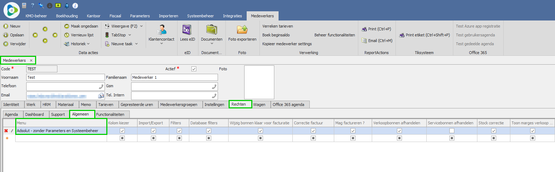The image size is (555, 172).
Task: Click the round info icon
Action: pos(75,6)
